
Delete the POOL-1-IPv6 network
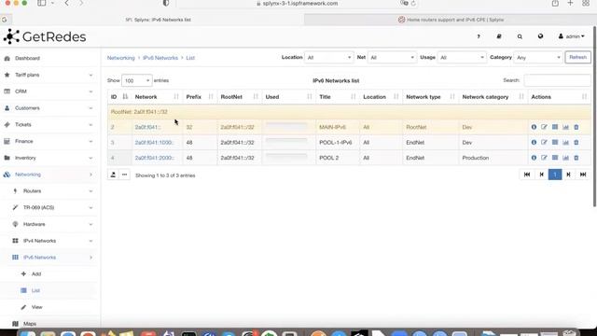pyautogui.click(x=576, y=142)
